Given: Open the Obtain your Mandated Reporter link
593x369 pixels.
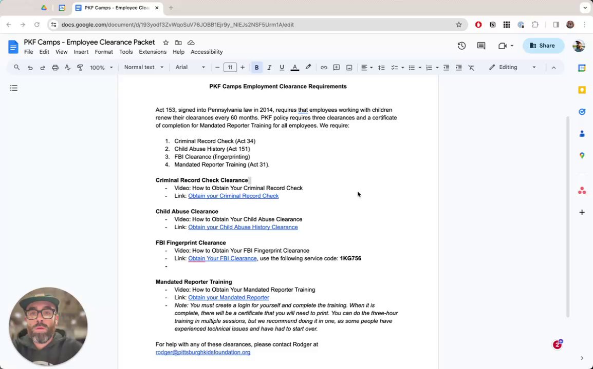Looking at the screenshot, I should click(229, 298).
